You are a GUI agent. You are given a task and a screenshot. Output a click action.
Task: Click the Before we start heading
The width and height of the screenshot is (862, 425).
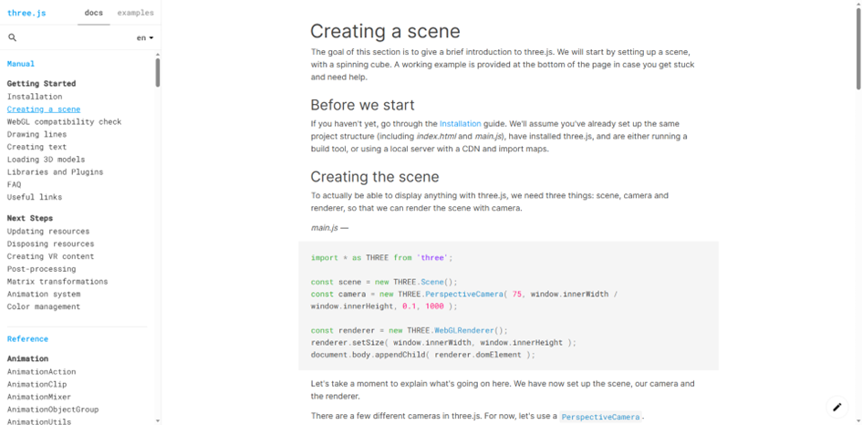pyautogui.click(x=362, y=105)
